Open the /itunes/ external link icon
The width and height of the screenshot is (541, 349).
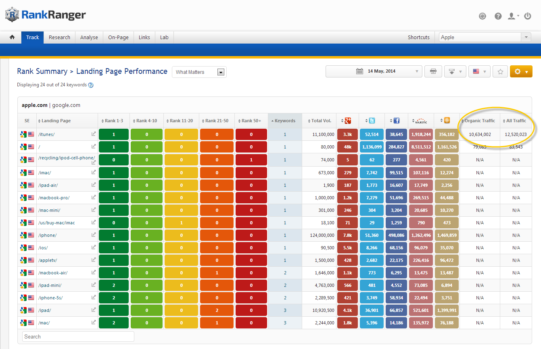click(x=94, y=134)
